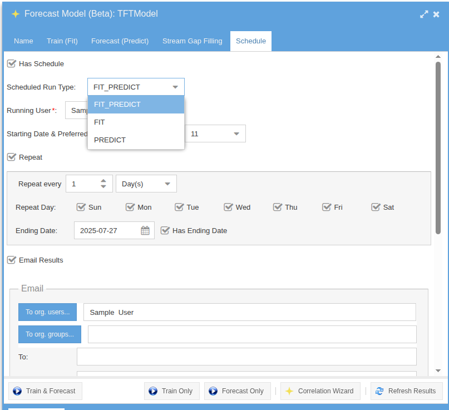Click the To: email address field
This screenshot has height=410, width=449.
(x=246, y=357)
